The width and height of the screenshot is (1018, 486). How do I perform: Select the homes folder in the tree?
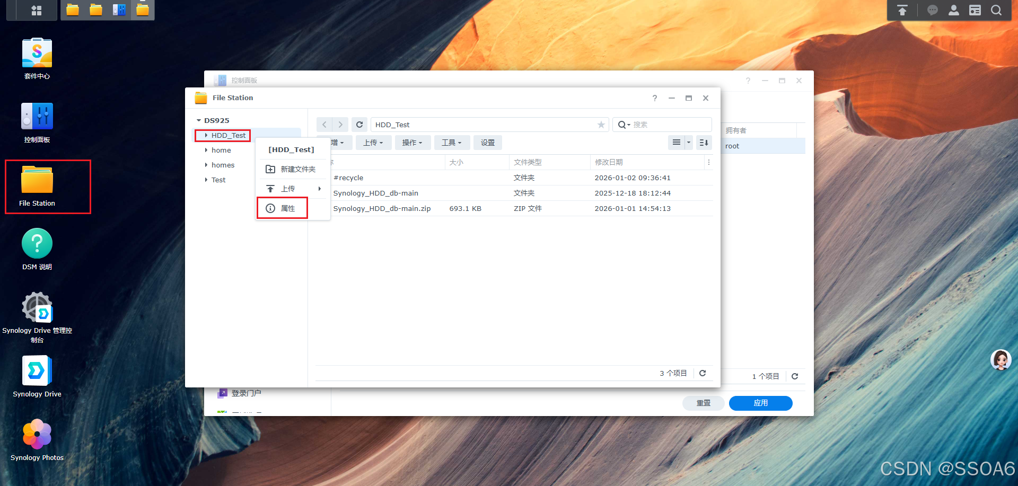click(x=223, y=165)
